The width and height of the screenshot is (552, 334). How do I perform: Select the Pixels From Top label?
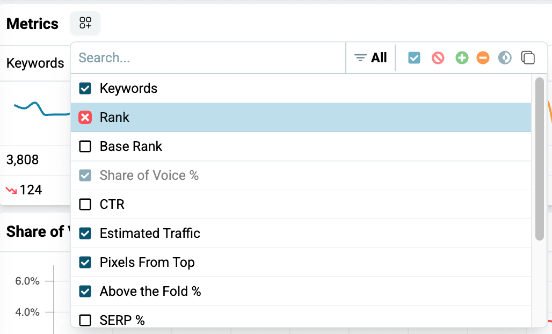coord(147,263)
